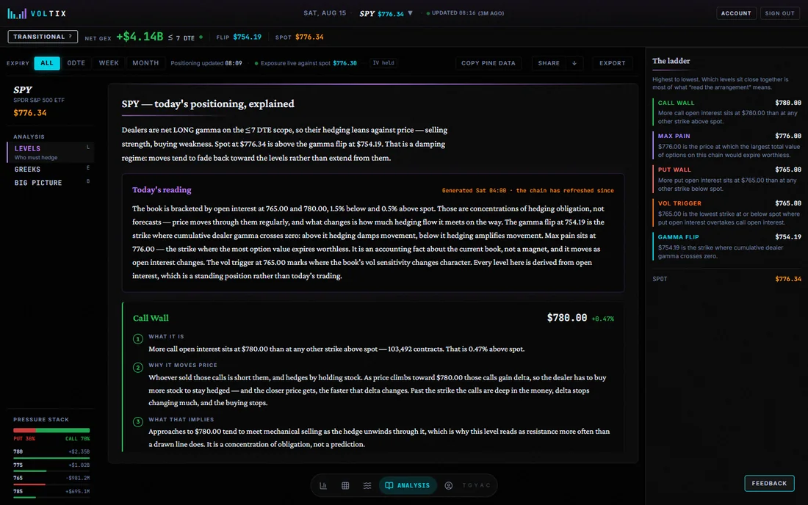This screenshot has width=808, height=505.
Task: Click the Voltix logo
Action: [37, 13]
